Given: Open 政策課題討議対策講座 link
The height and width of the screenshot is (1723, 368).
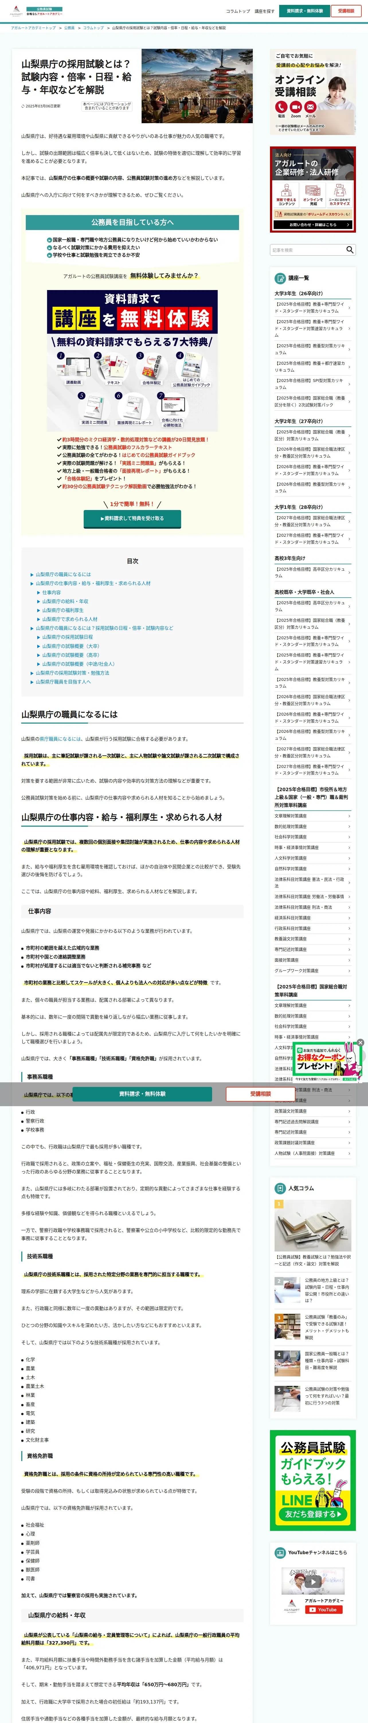Looking at the screenshot, I should (x=313, y=1142).
